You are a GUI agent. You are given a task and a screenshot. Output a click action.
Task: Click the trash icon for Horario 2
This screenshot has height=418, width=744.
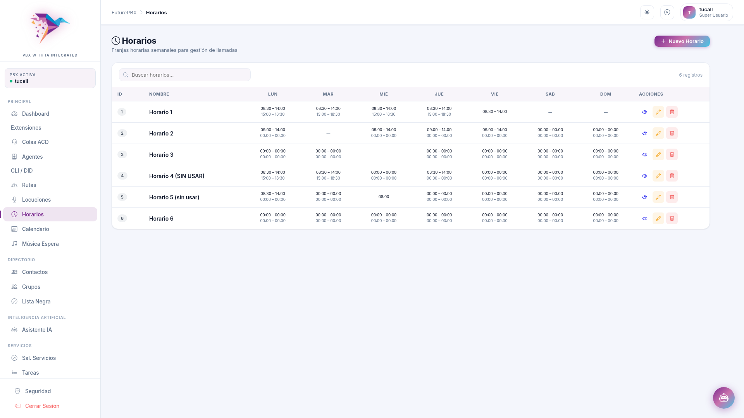[x=672, y=133]
